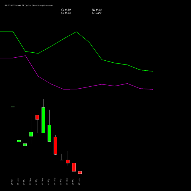The image size is (191, 191).
Task: Select the last red candle for 20 May
Action: 80,172
